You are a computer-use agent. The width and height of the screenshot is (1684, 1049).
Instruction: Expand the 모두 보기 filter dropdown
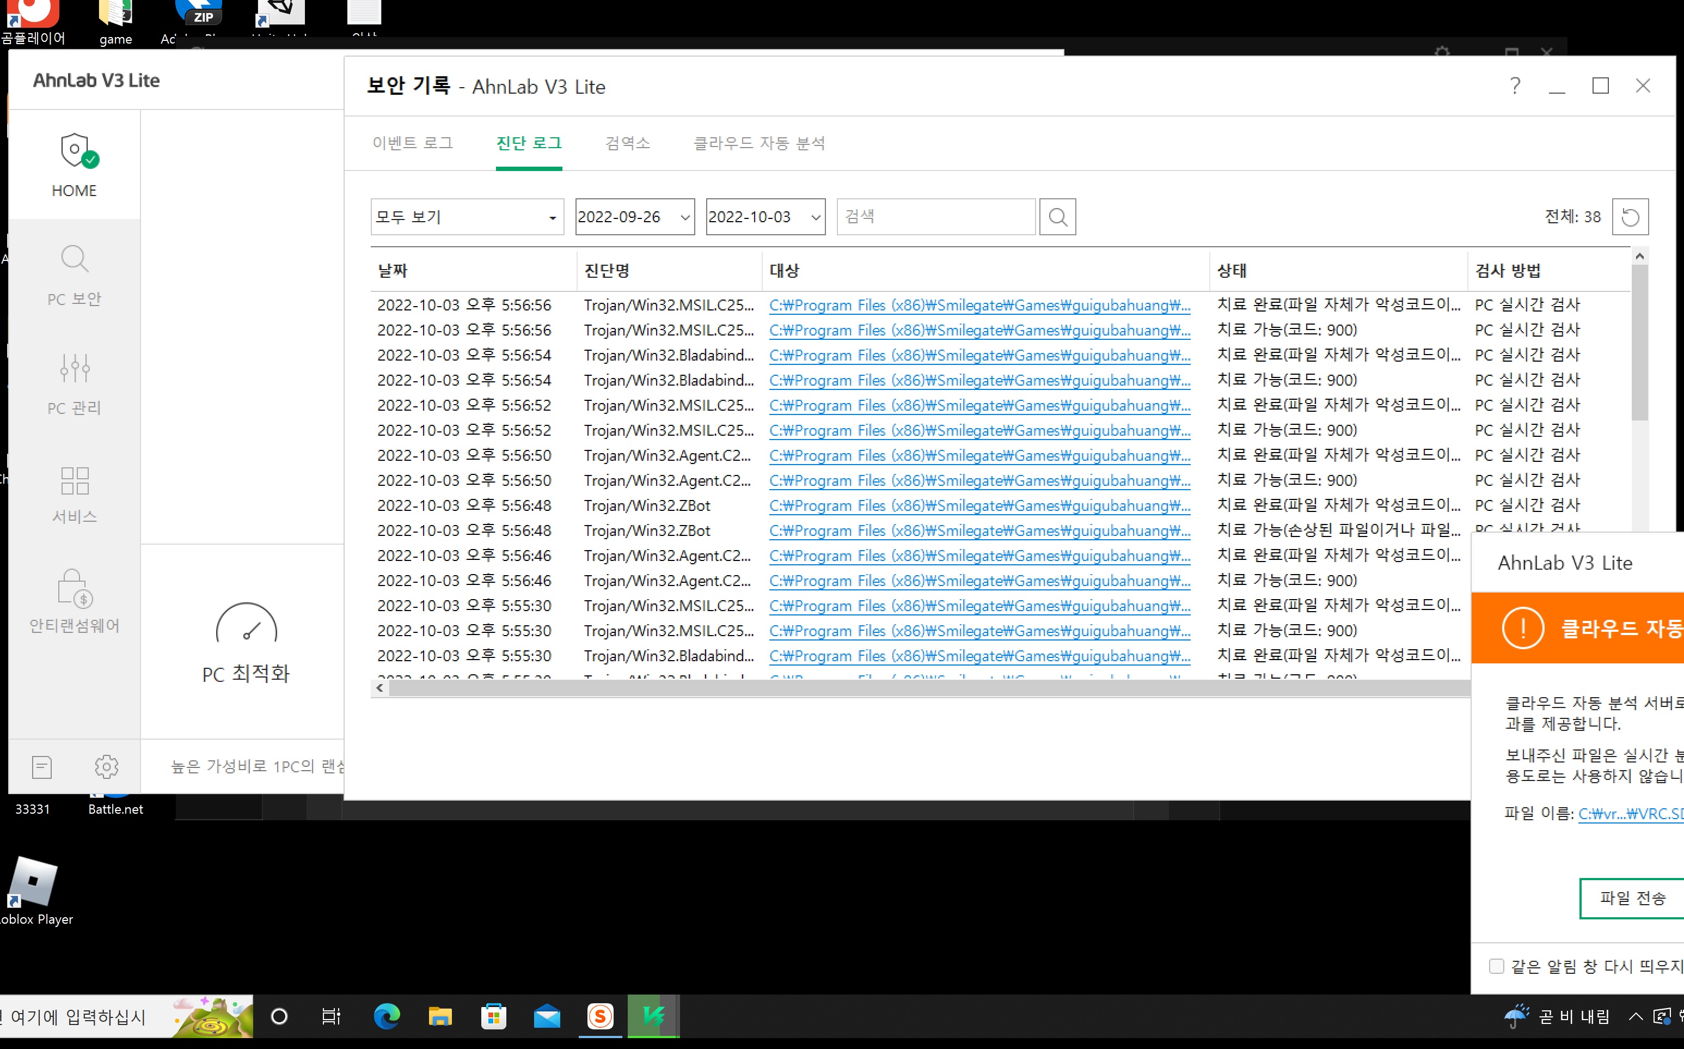coord(467,217)
